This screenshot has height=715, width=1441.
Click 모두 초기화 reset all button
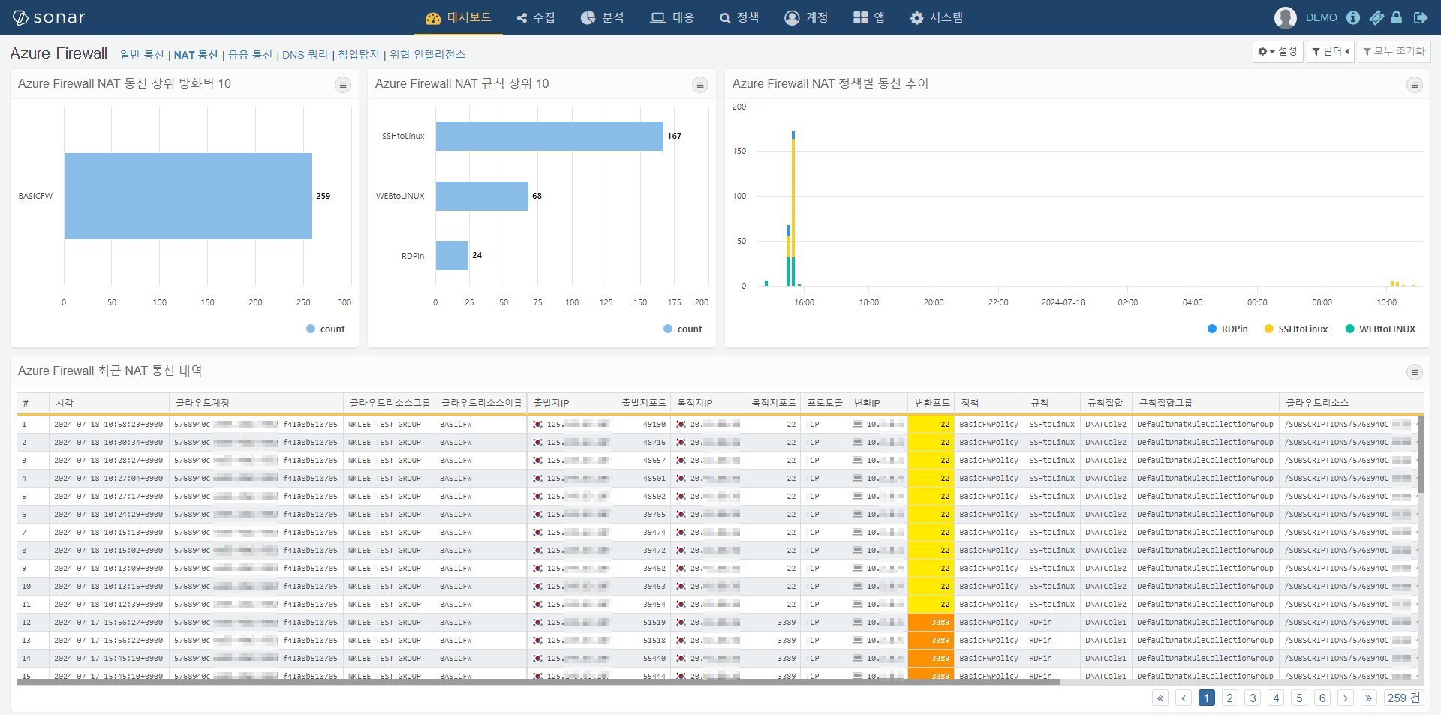pyautogui.click(x=1394, y=51)
